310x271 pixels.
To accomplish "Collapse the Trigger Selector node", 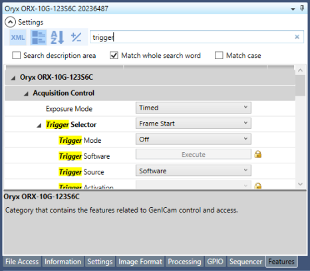I will pos(39,126).
